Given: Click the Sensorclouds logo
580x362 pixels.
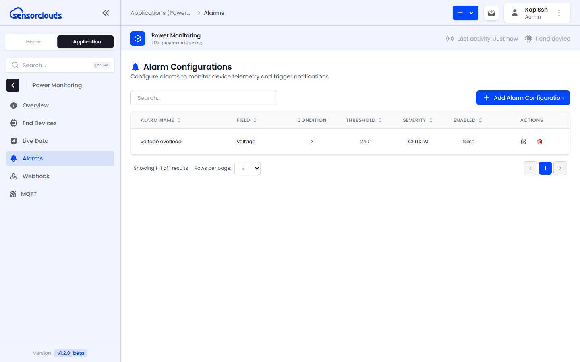Looking at the screenshot, I should click(36, 14).
